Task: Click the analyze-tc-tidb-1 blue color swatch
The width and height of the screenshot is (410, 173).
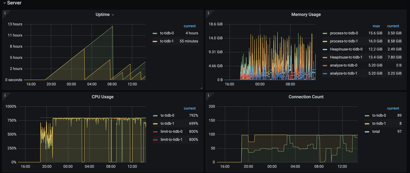Action: (x=325, y=73)
